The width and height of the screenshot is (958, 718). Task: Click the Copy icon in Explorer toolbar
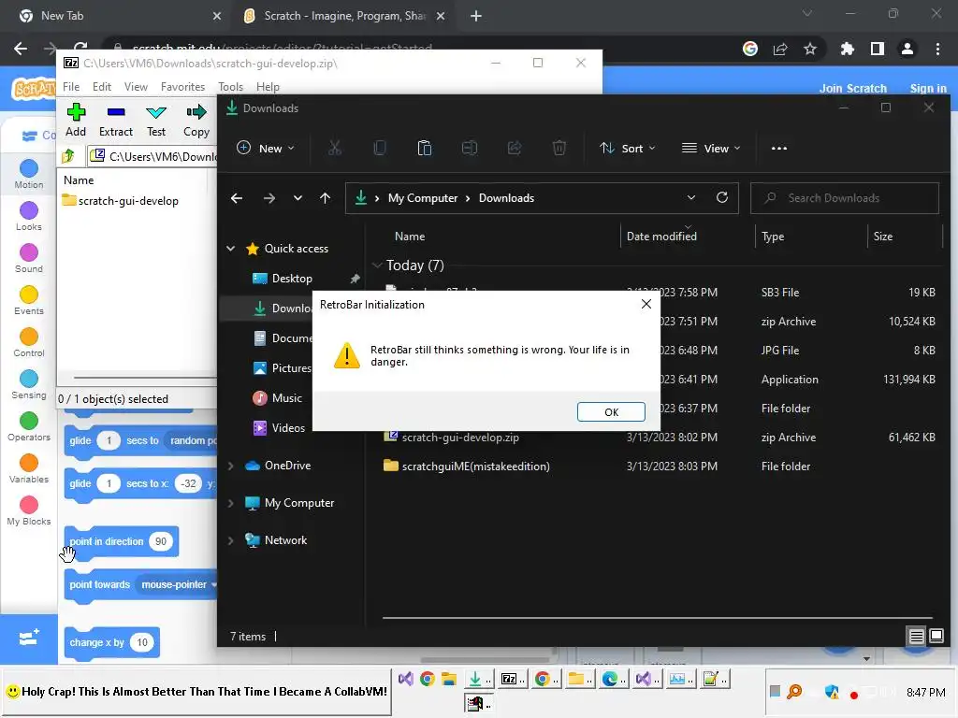coord(380,149)
